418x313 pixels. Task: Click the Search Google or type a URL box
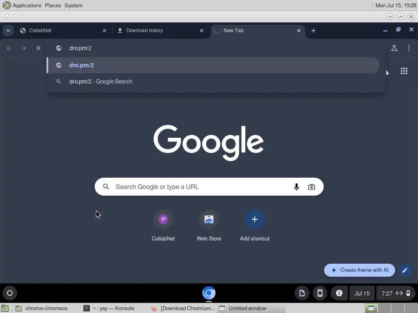click(209, 187)
